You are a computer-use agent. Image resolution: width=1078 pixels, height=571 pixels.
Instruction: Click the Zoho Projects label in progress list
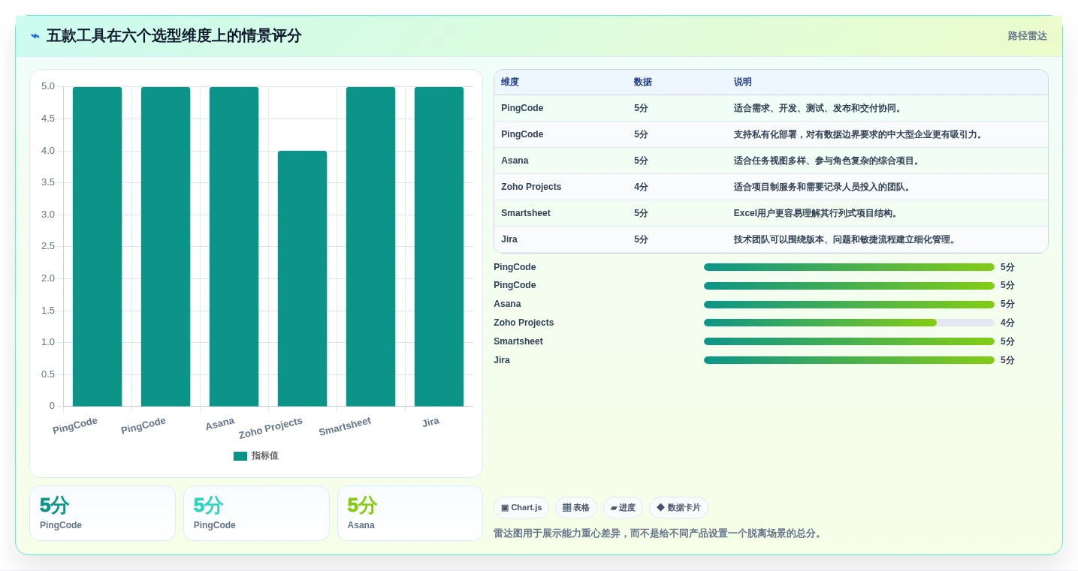click(x=524, y=323)
